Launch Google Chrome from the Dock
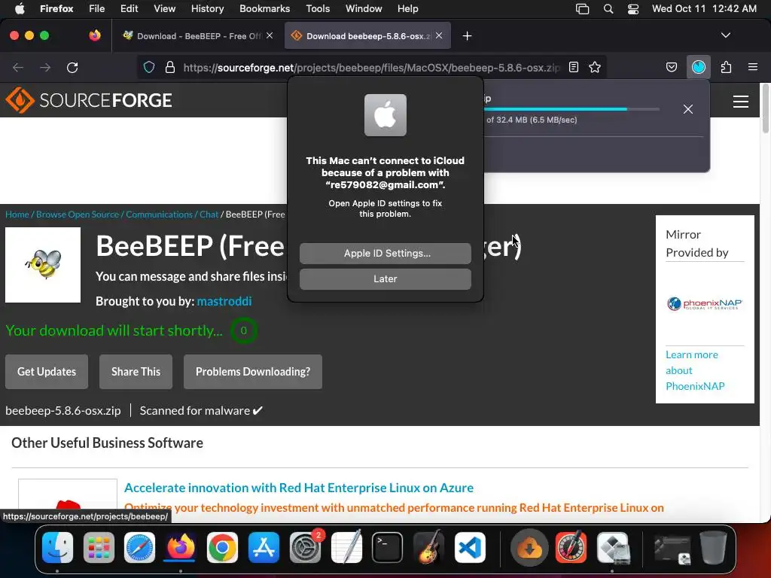The height and width of the screenshot is (578, 771). pyautogui.click(x=222, y=548)
